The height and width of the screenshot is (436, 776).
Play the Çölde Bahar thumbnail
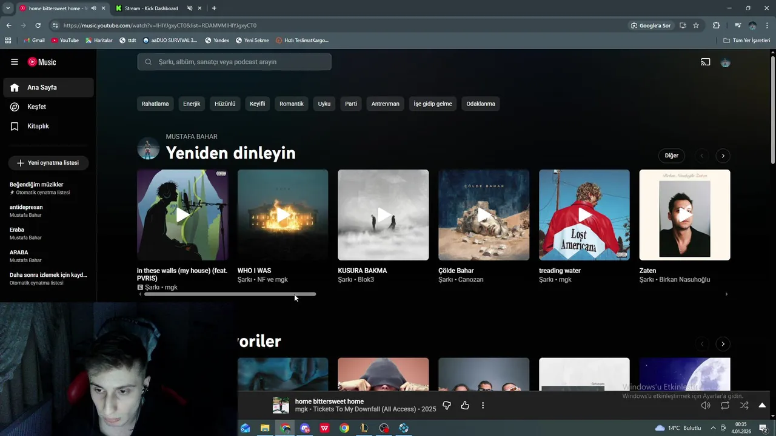coord(484,215)
